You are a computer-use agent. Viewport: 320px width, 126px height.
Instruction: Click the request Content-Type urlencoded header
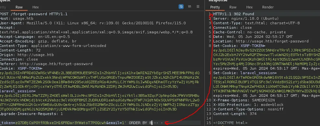pyautogui.click(x=53, y=46)
